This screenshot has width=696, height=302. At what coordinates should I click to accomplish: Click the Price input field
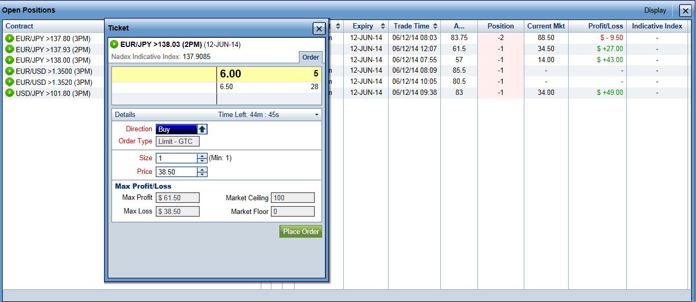coord(176,172)
